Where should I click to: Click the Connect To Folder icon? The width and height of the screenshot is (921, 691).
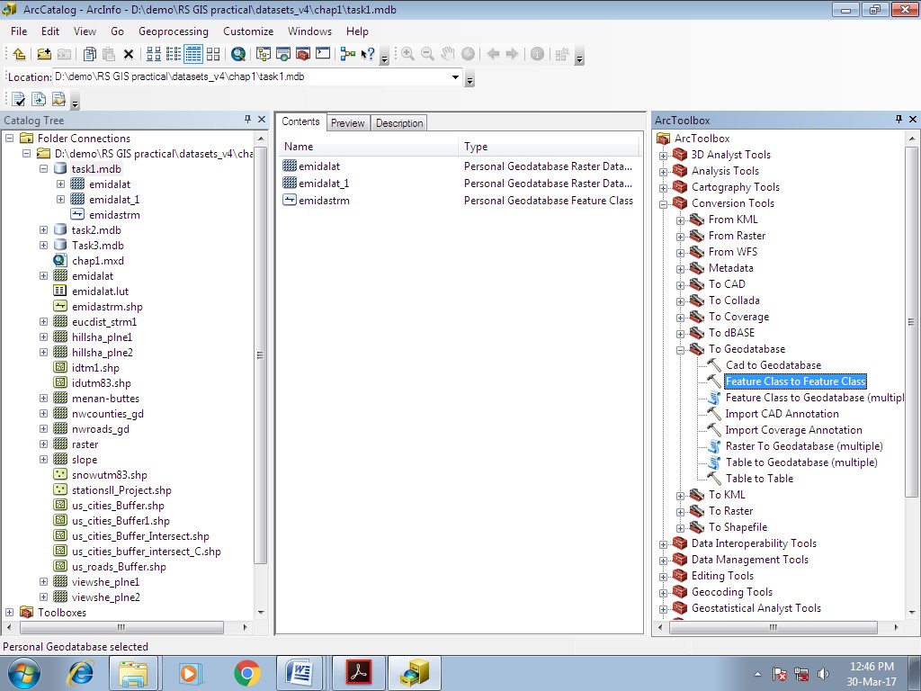(x=44, y=54)
